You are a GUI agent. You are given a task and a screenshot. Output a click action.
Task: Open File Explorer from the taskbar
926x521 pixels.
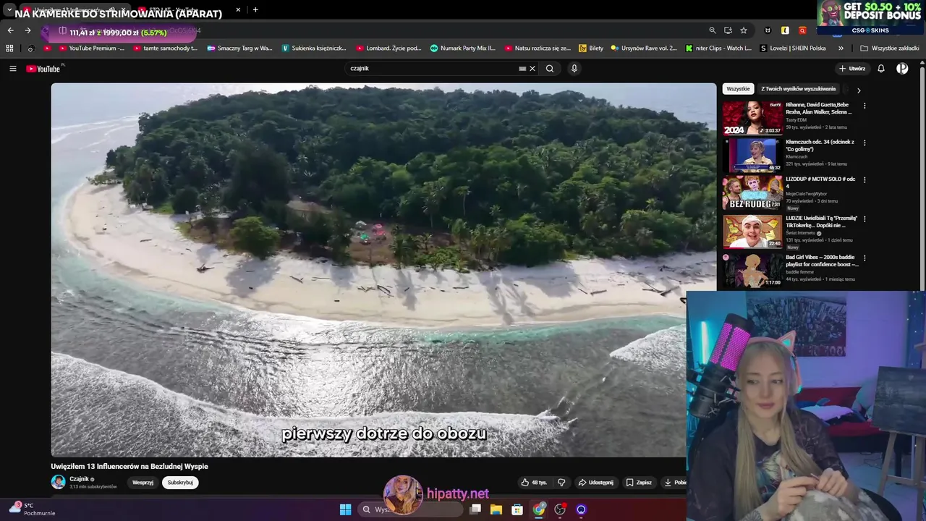(496, 509)
